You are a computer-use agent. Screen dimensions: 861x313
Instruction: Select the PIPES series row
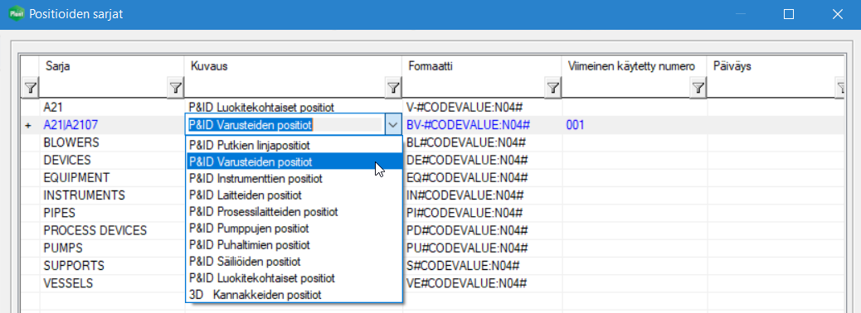tap(112, 213)
